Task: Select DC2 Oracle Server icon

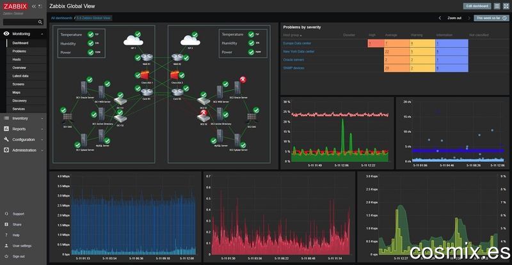Action: (x=237, y=88)
